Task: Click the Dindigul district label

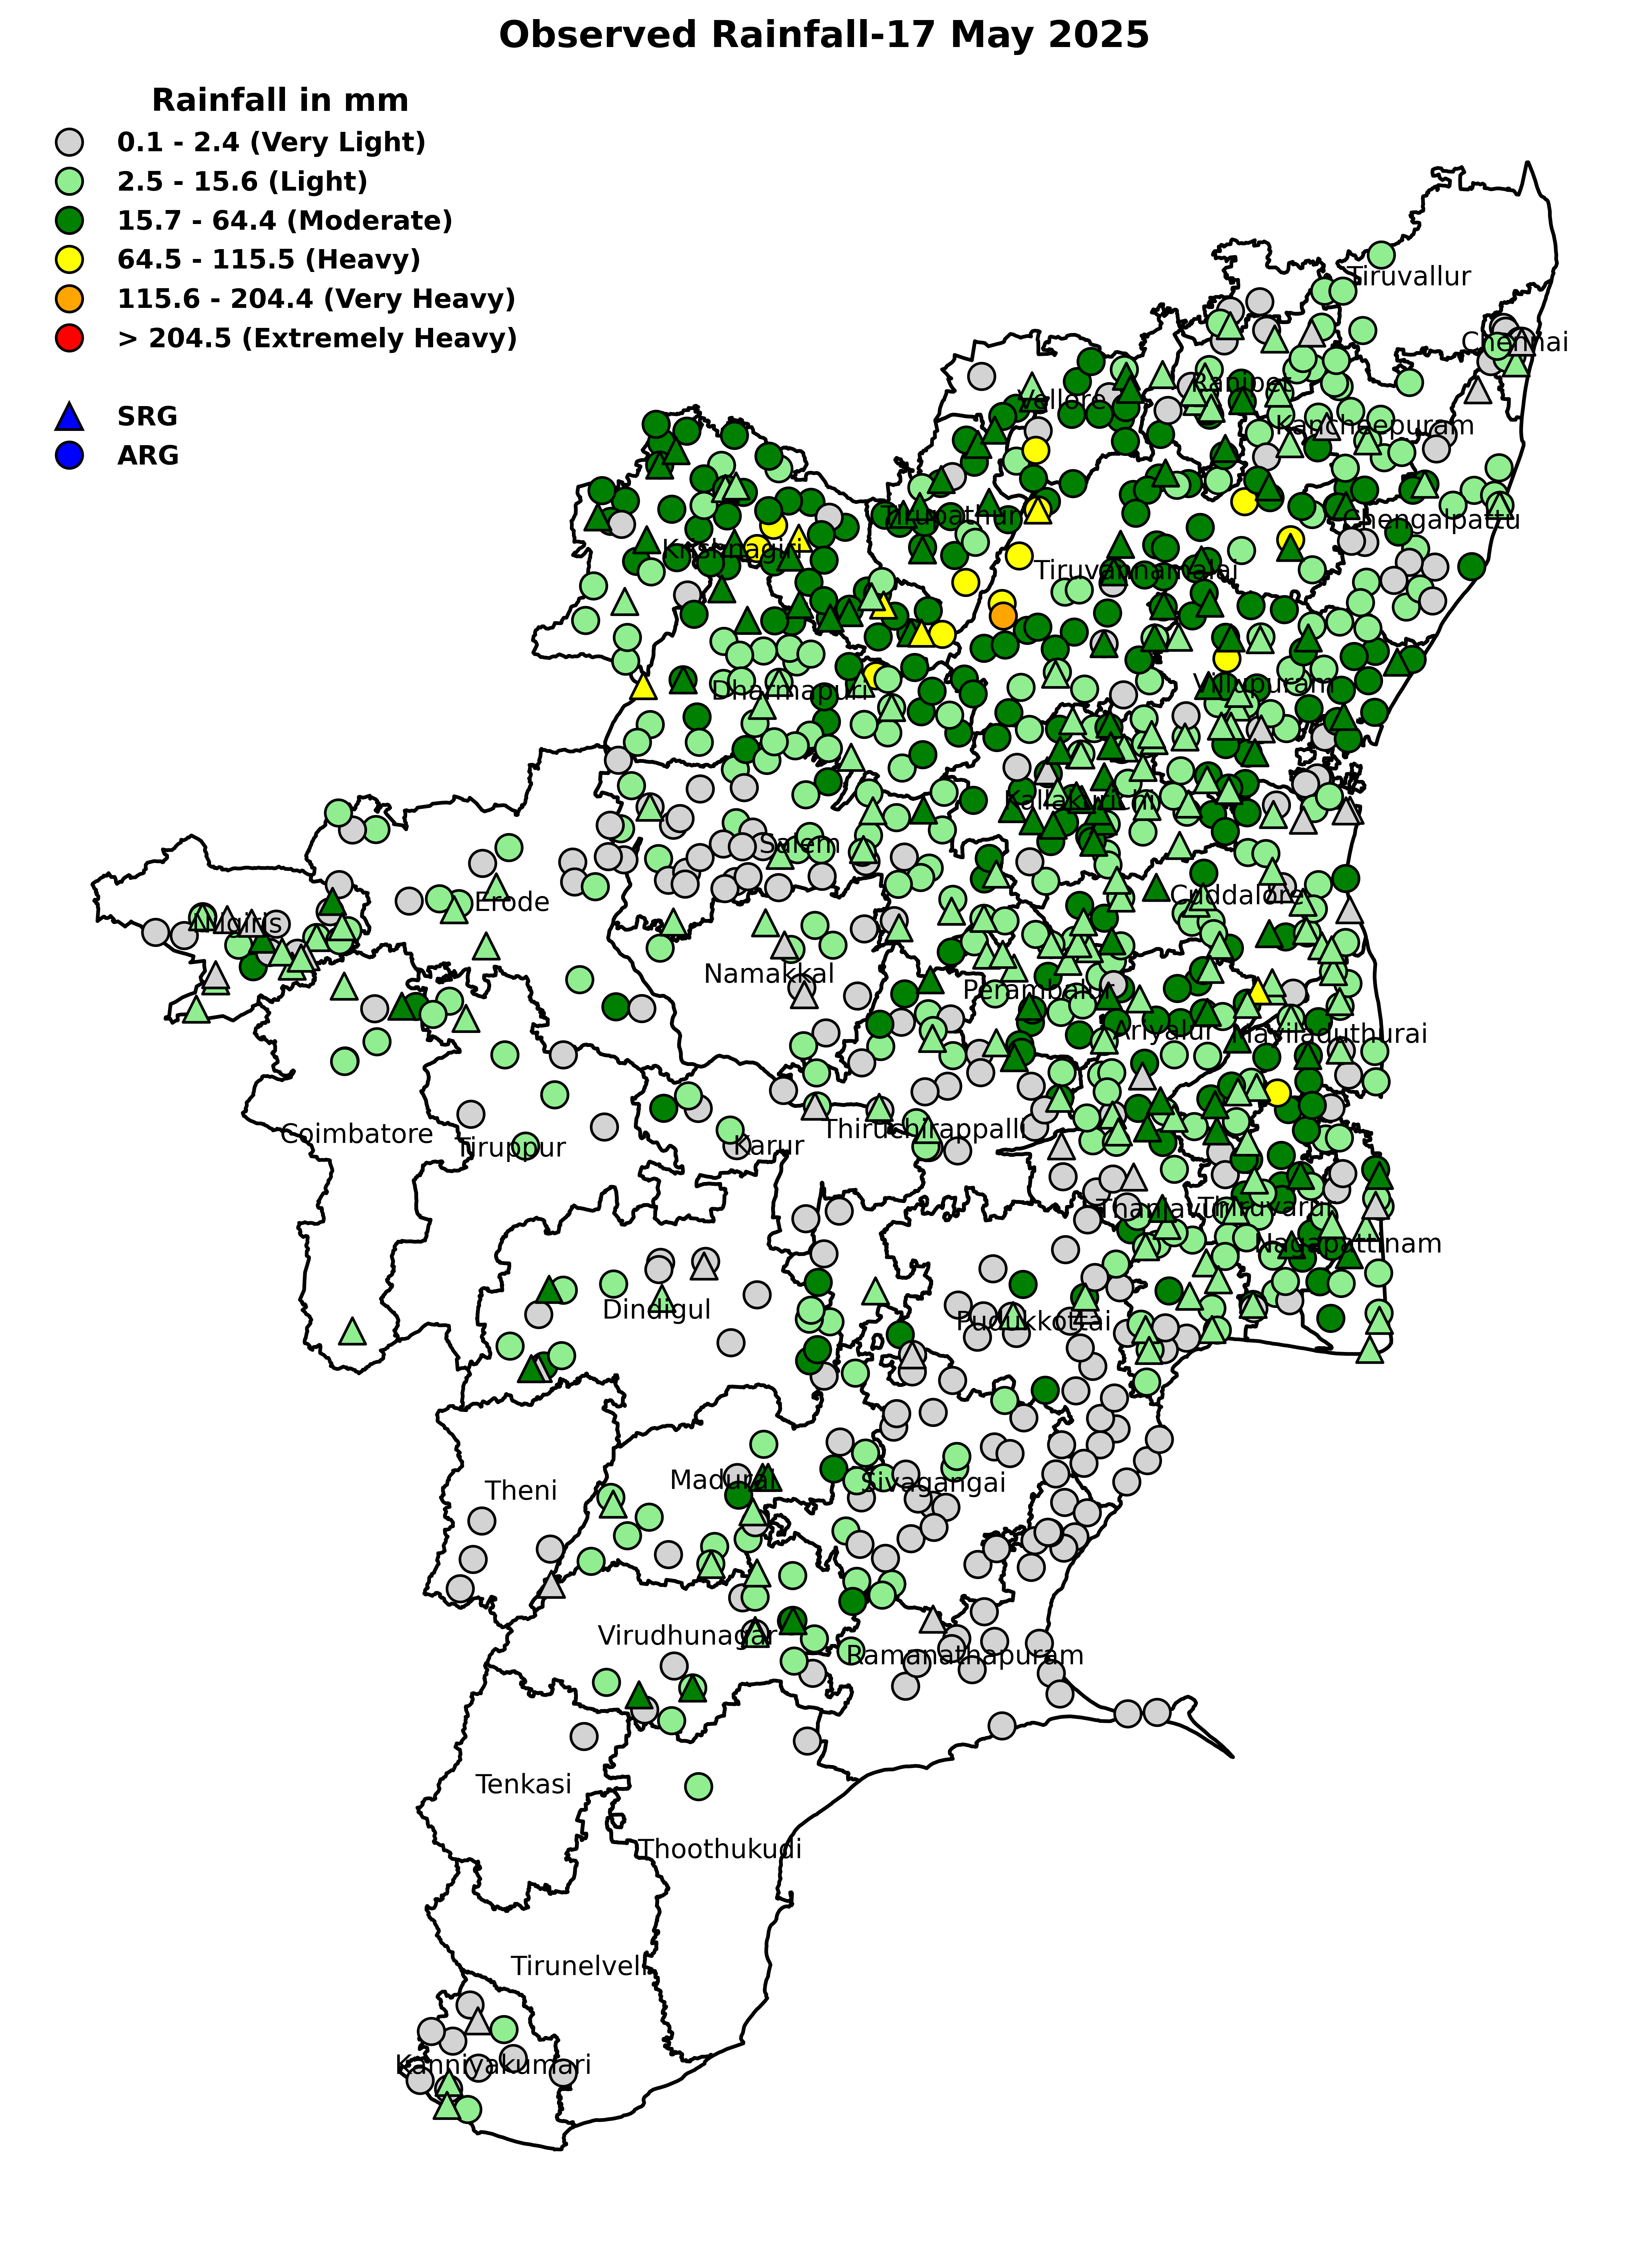Action: pos(657,1310)
